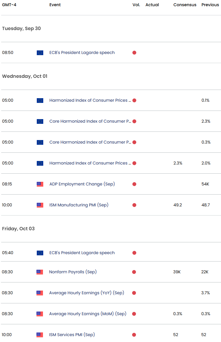
Task: Select the Wednesday, Oct 01 date header
Action: [25, 76]
